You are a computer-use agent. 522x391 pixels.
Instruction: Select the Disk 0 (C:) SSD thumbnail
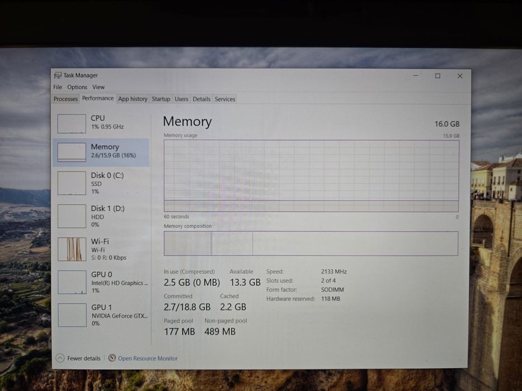click(x=72, y=183)
